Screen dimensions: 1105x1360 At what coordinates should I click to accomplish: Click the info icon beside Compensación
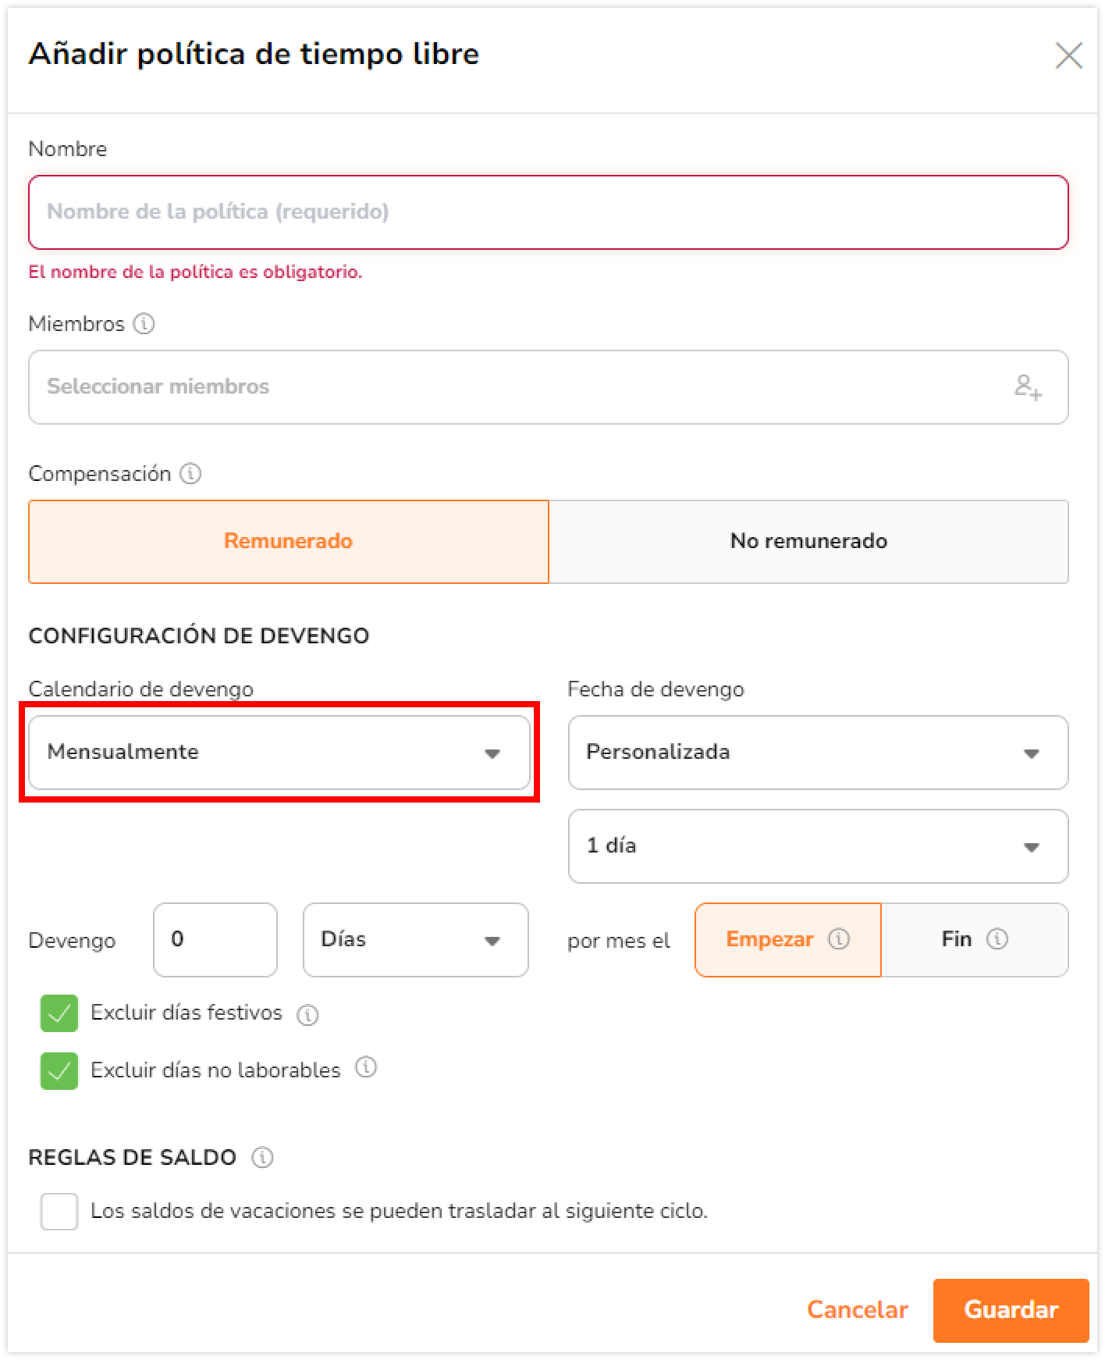pyautogui.click(x=190, y=473)
